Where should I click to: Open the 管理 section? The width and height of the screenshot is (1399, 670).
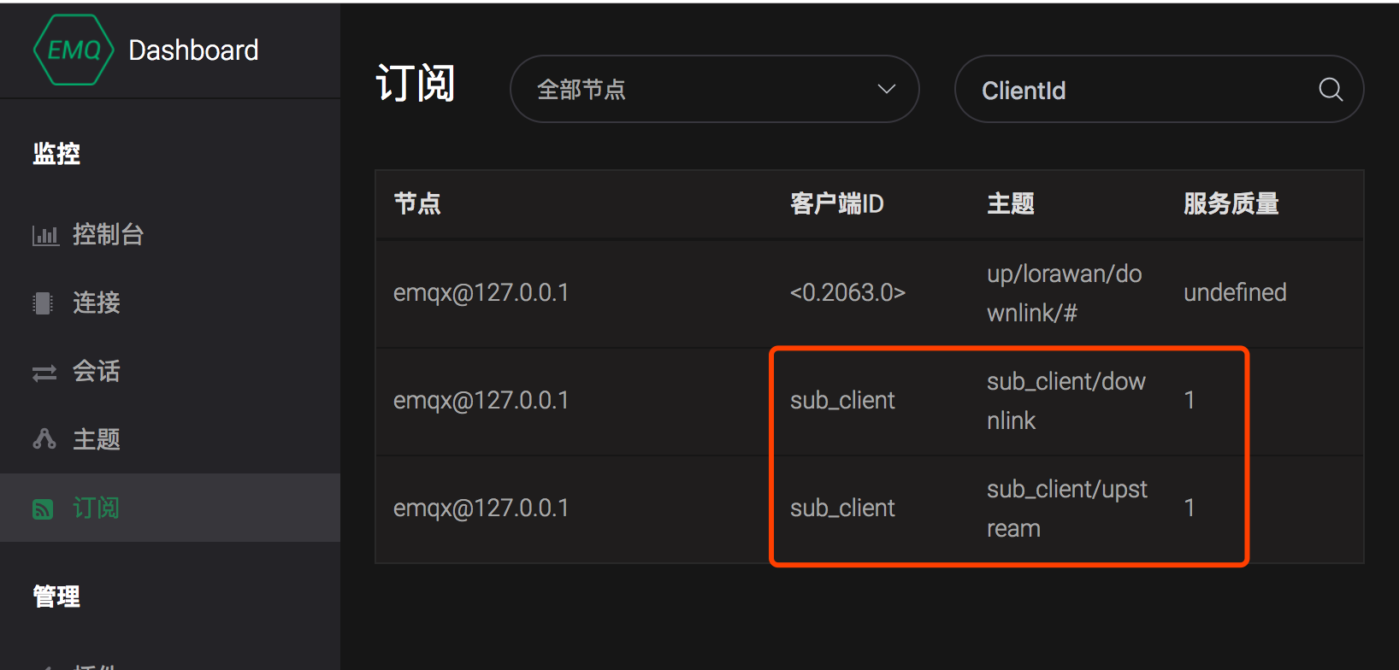coord(56,596)
